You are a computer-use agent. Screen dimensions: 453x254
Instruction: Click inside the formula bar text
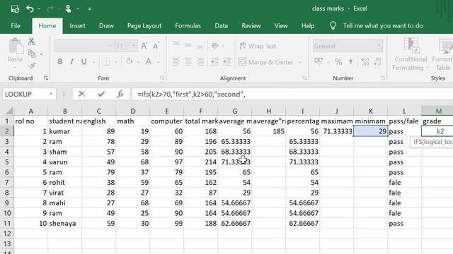pos(191,94)
